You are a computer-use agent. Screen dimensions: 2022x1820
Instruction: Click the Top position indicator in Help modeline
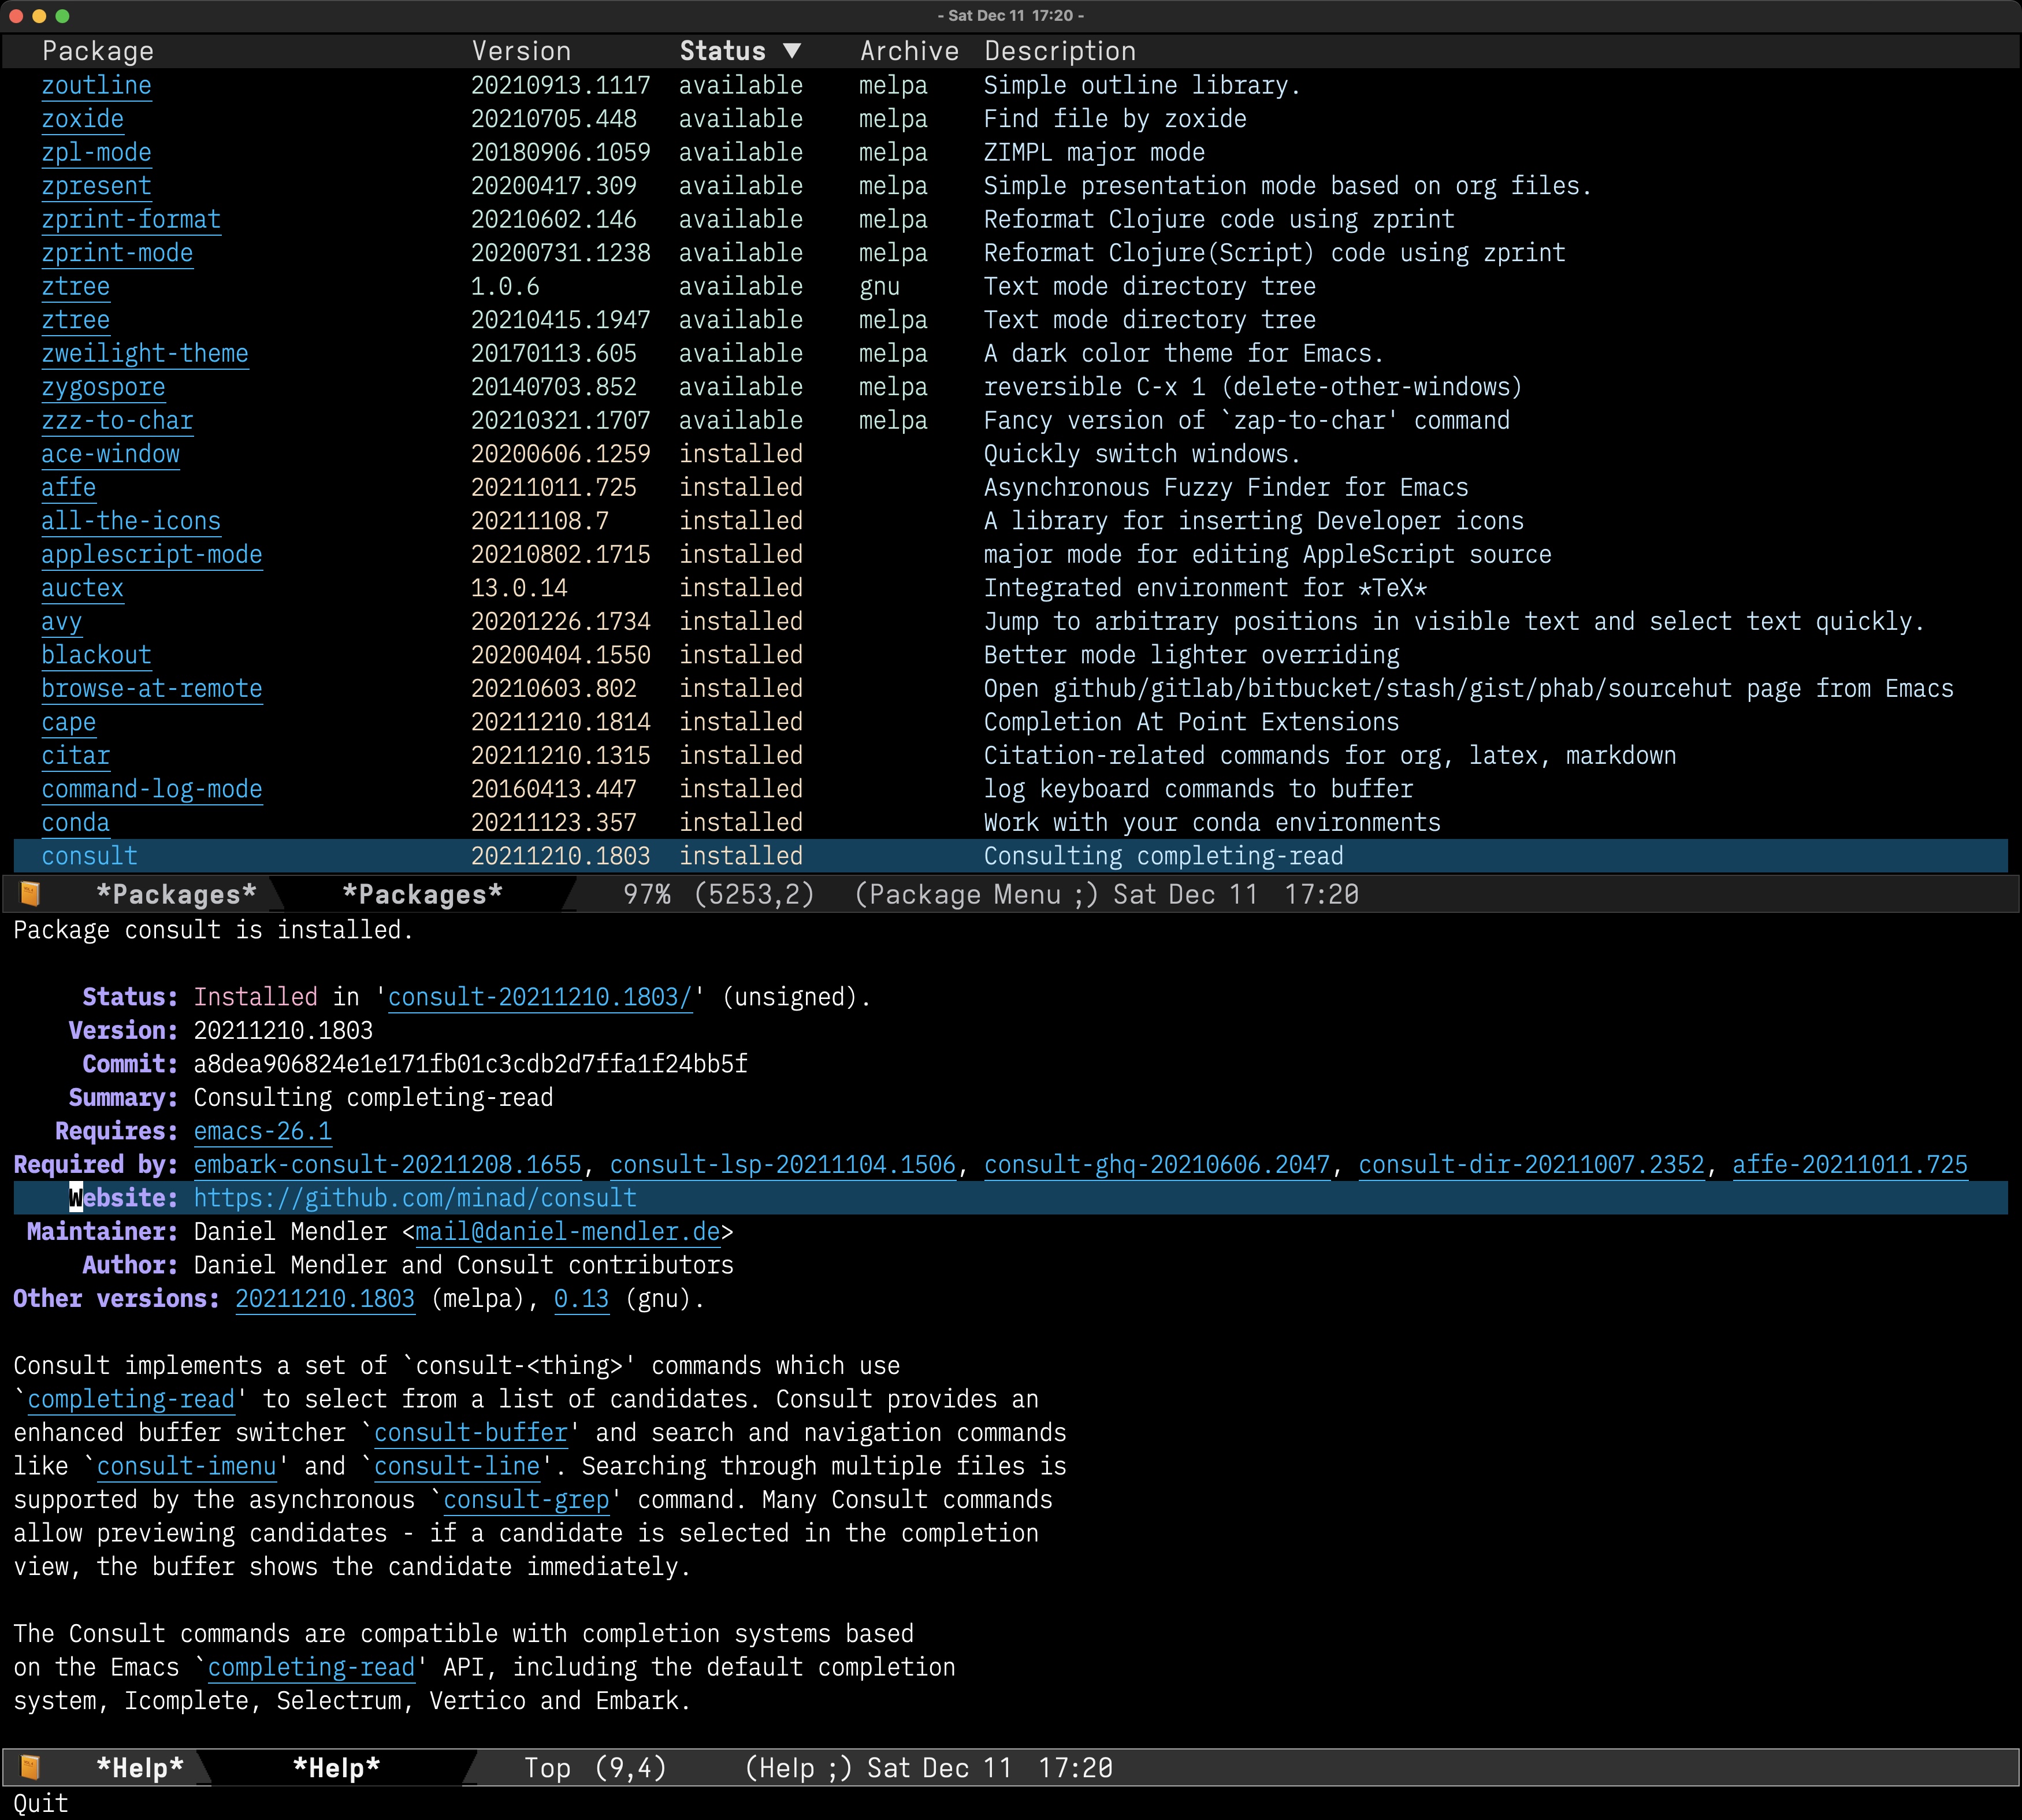(x=547, y=1768)
